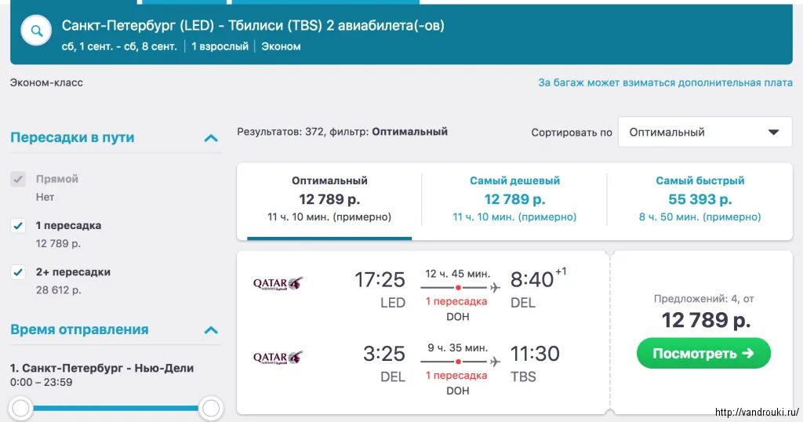Uncheck the 2+ пересадки filter
The image size is (803, 422).
[x=18, y=272]
